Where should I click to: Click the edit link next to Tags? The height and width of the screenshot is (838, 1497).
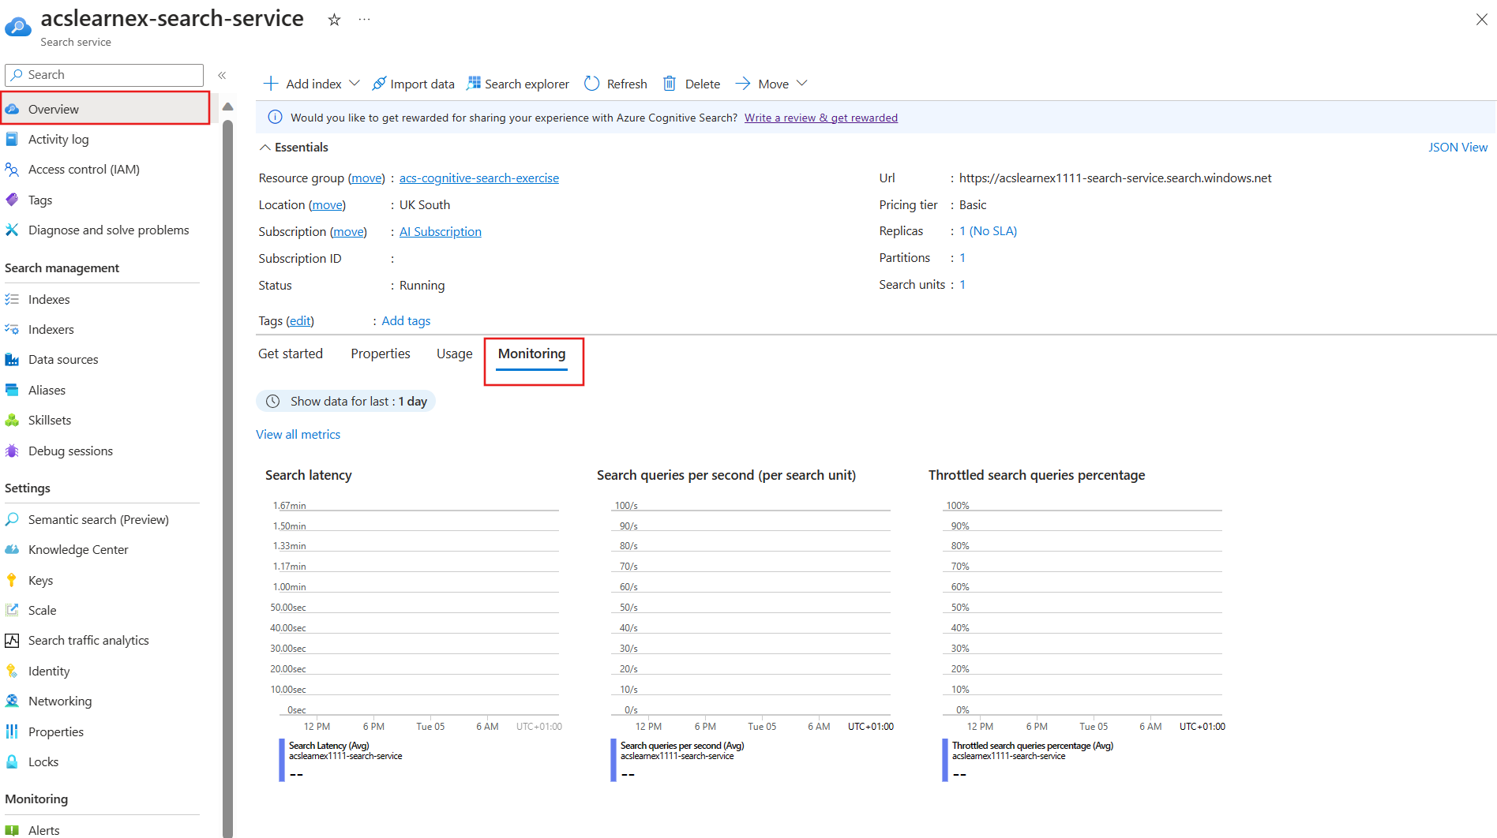click(x=300, y=320)
